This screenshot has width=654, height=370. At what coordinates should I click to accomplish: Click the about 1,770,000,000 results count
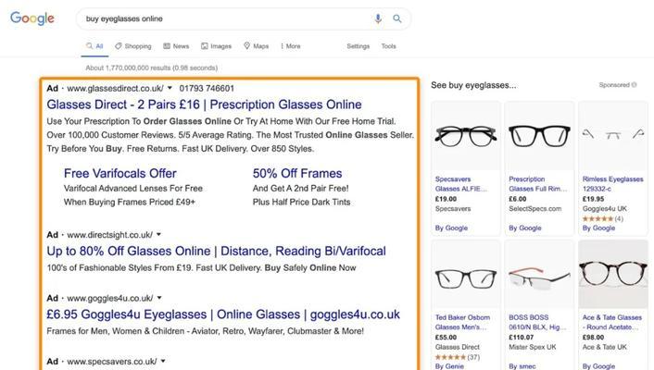tap(151, 68)
